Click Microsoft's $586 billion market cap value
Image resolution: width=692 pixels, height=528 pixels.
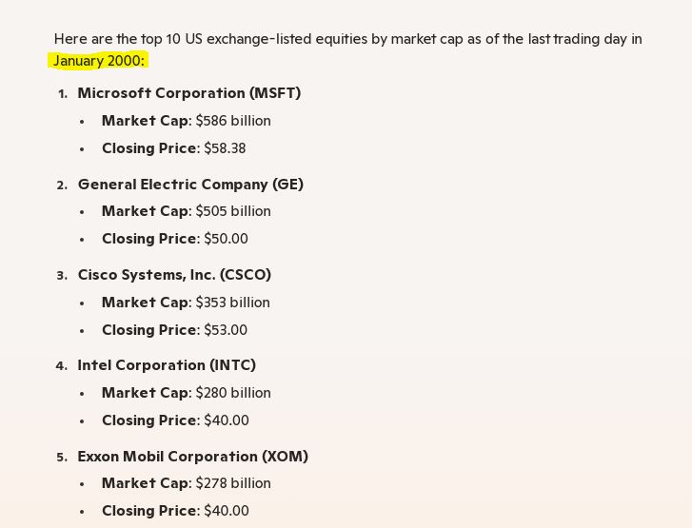233,121
